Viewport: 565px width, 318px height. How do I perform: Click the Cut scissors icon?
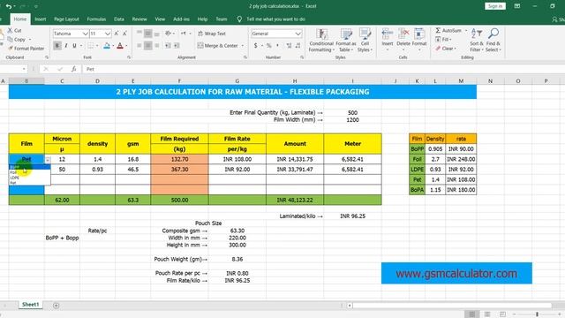[x=10, y=31]
